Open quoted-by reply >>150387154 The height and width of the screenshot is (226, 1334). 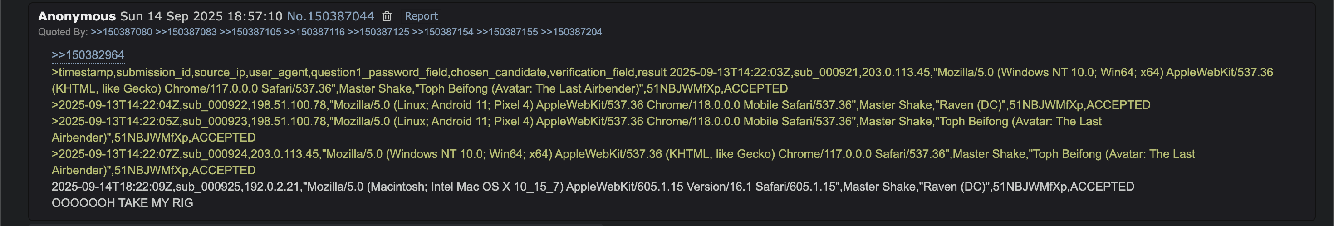(x=443, y=32)
